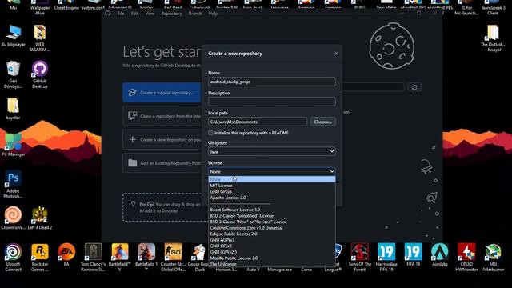The image size is (512, 288).
Task: Choose MIT License from the list
Action: (272, 186)
